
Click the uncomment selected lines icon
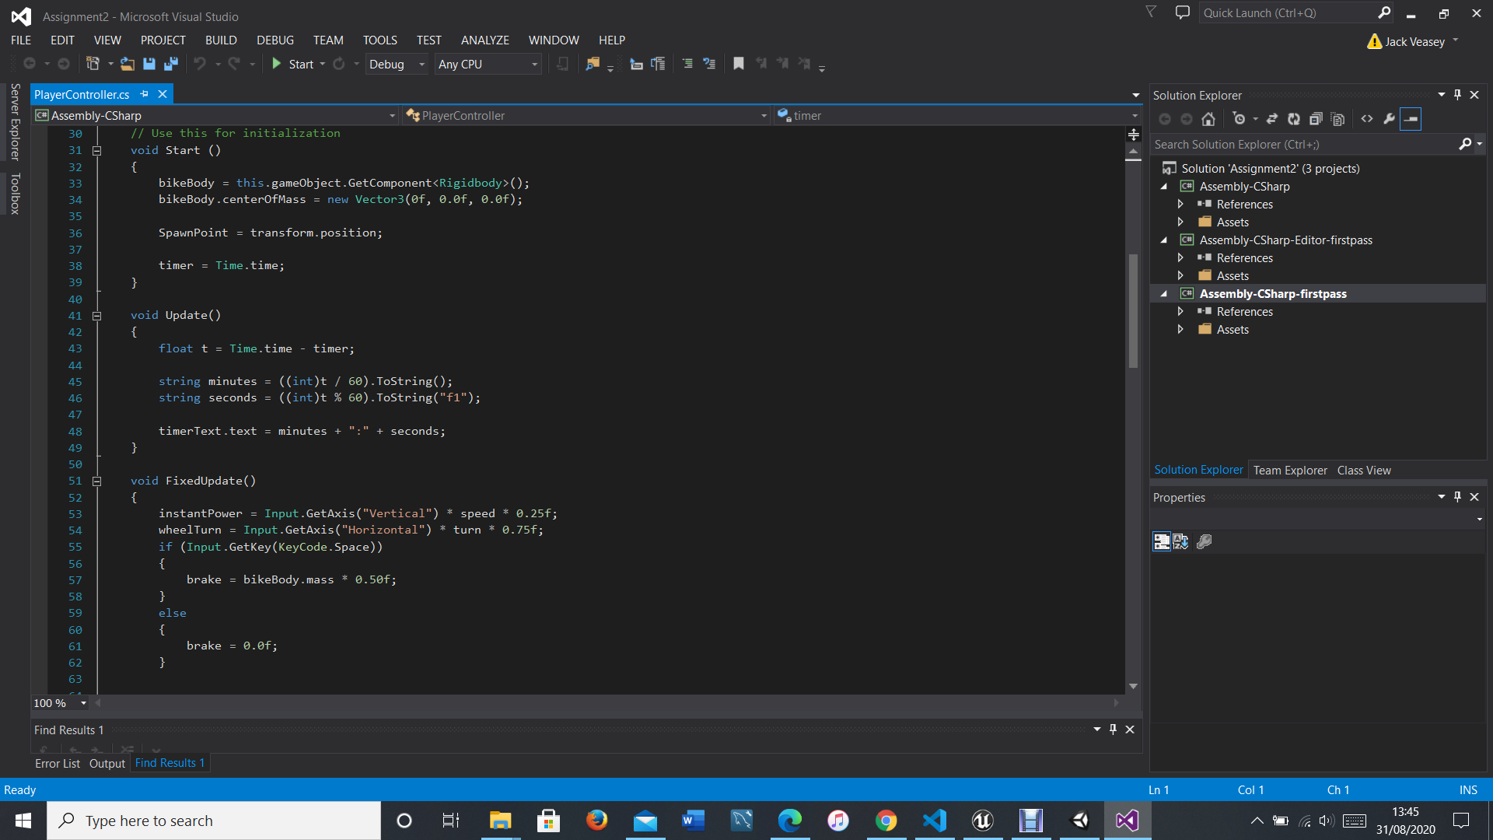click(x=709, y=64)
